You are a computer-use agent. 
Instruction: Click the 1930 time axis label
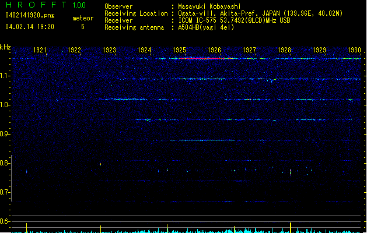click(x=354, y=50)
